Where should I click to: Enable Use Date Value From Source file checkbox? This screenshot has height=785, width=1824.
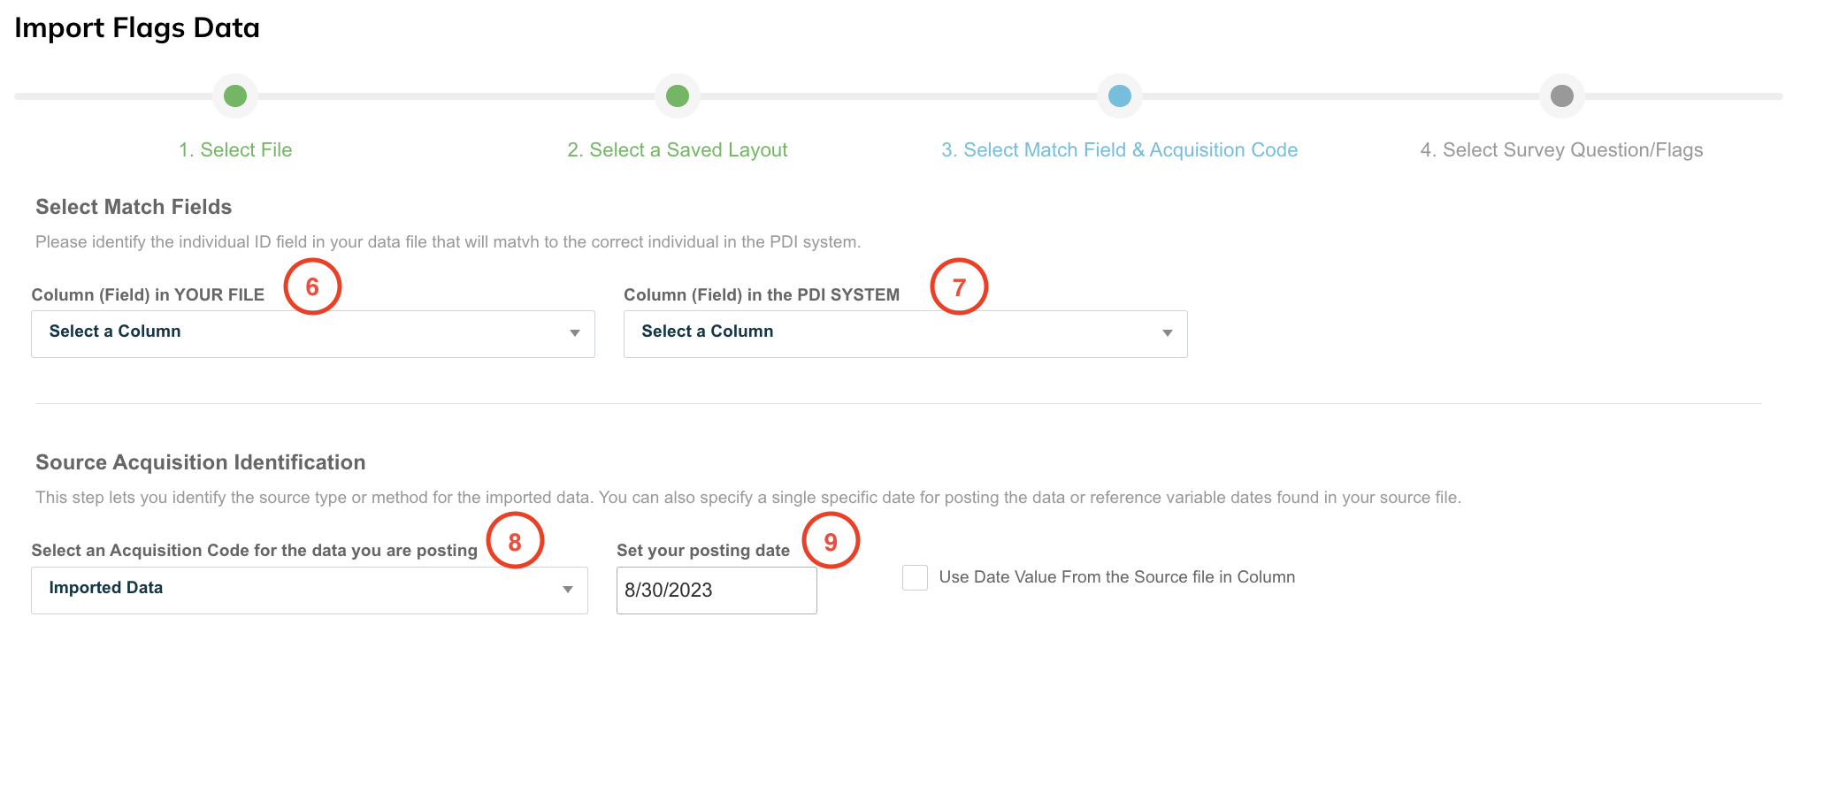[x=915, y=577]
